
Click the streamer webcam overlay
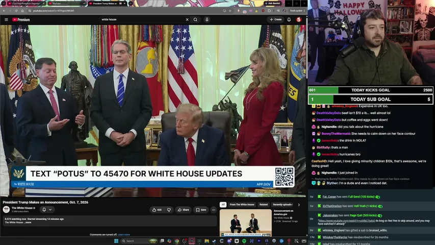coord(371,42)
